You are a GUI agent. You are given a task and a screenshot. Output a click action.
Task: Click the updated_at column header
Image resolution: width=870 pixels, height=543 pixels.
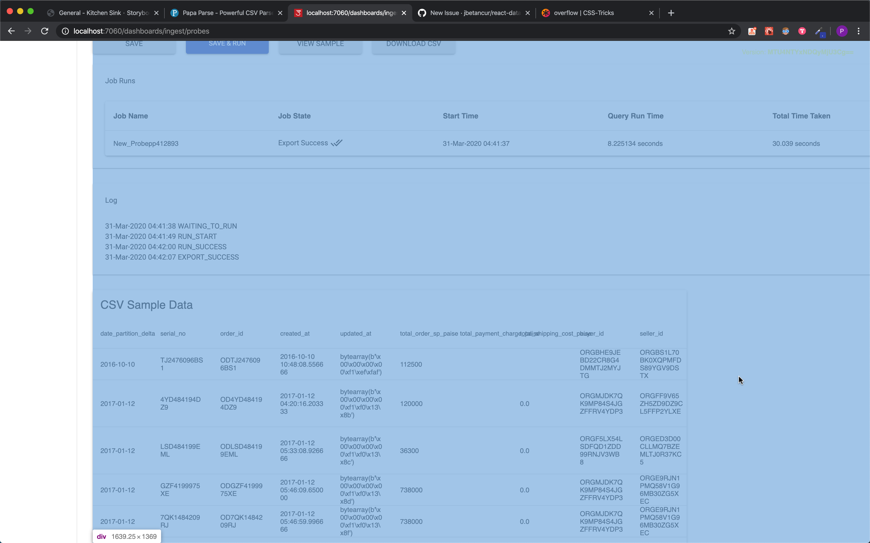(356, 334)
